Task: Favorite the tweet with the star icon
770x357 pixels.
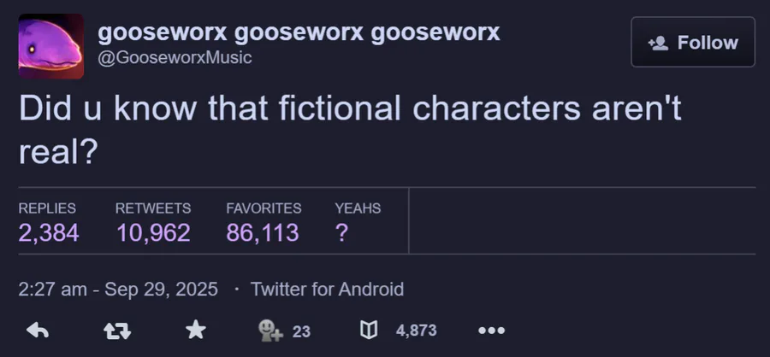Action: 196,331
